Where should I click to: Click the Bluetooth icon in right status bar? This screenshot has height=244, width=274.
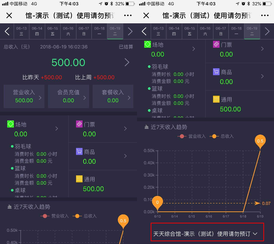[x=249, y=4]
